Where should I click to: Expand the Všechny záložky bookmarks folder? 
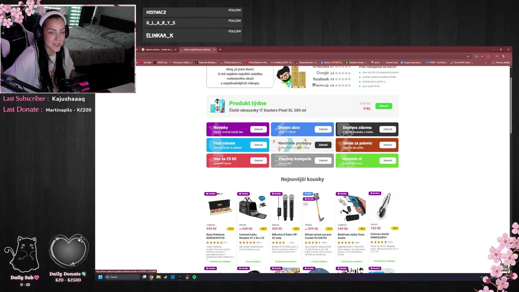pos(501,62)
